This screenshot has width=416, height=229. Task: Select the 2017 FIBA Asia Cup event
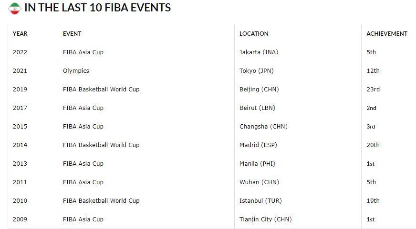coord(83,108)
